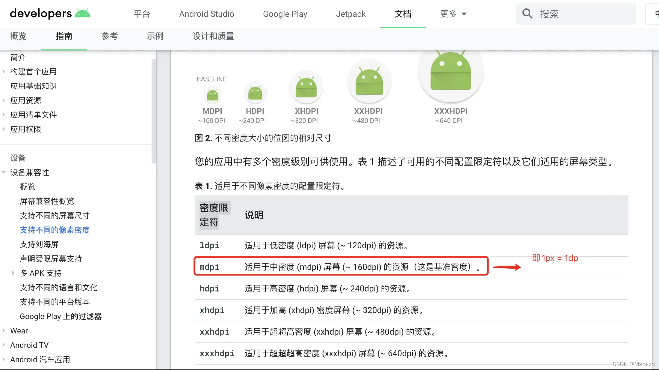Click the HDPI Android robot icon
659x370 pixels.
tap(255, 92)
